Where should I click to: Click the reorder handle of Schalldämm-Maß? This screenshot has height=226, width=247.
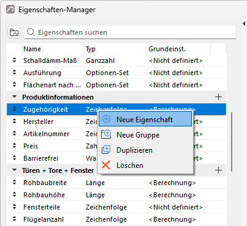14,60
